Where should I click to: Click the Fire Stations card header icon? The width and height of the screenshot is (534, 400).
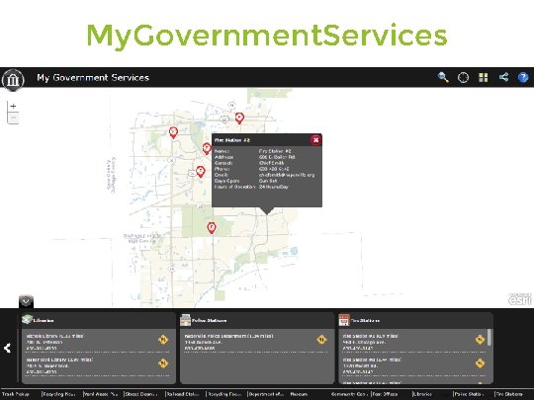pyautogui.click(x=344, y=320)
